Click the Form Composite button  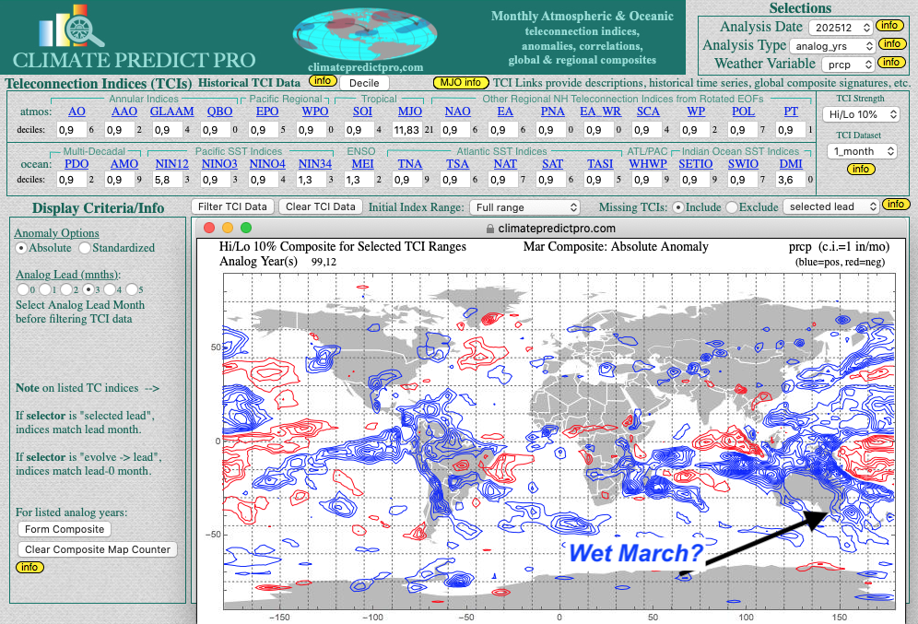(x=64, y=529)
